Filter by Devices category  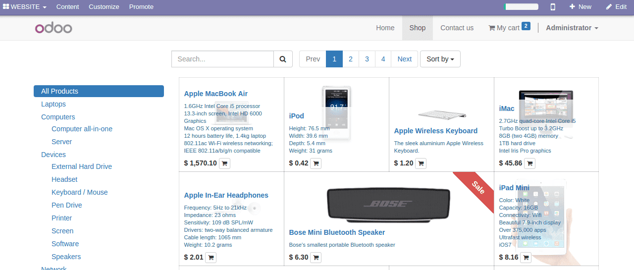[53, 155]
